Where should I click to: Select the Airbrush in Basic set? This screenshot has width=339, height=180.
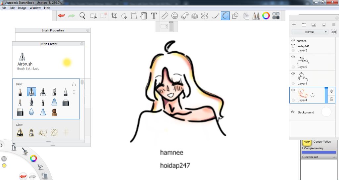pos(31,92)
